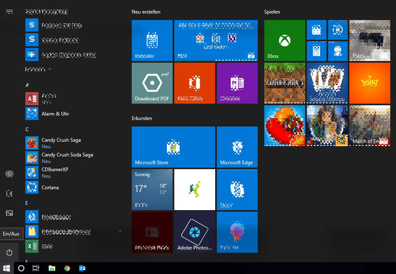Launch Google Chrome from taskbar
Image resolution: width=396 pixels, height=274 pixels.
pyautogui.click(x=67, y=268)
